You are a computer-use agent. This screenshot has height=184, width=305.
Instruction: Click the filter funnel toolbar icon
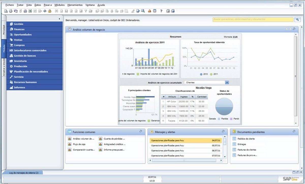tap(86, 11)
